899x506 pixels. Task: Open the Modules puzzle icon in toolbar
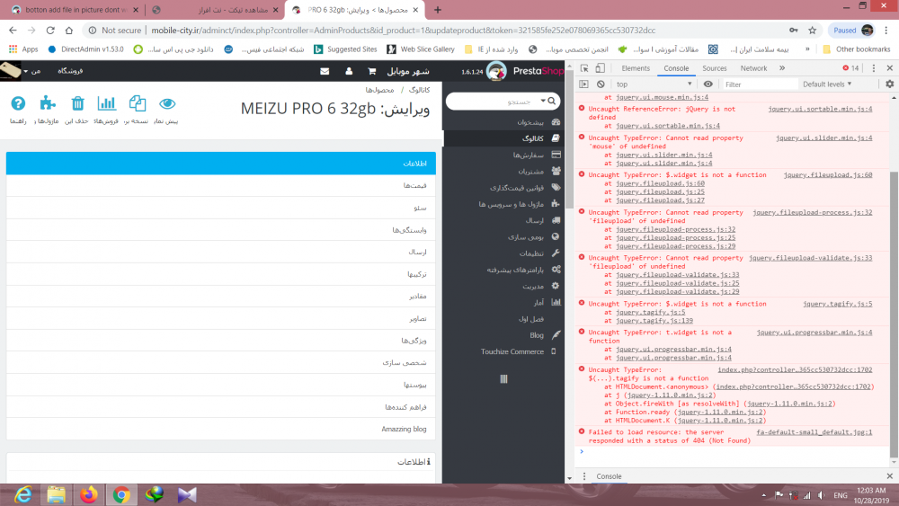click(x=48, y=103)
